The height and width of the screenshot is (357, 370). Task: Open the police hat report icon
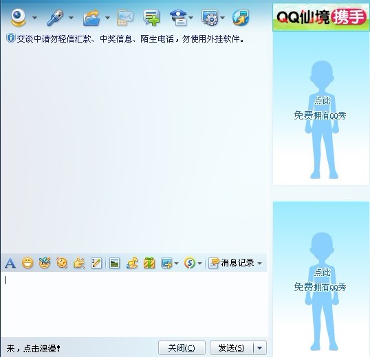[179, 18]
